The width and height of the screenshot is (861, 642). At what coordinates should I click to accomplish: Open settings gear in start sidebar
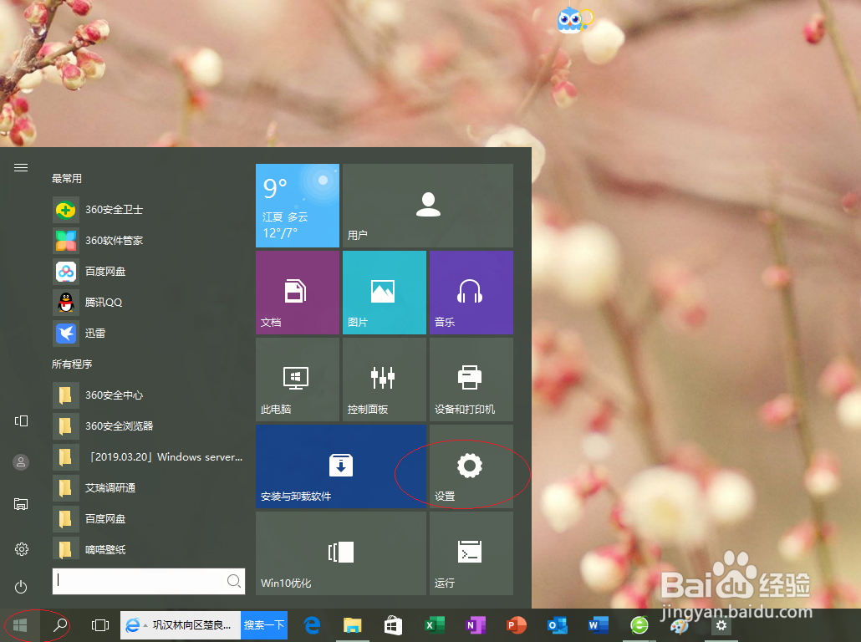(x=21, y=549)
